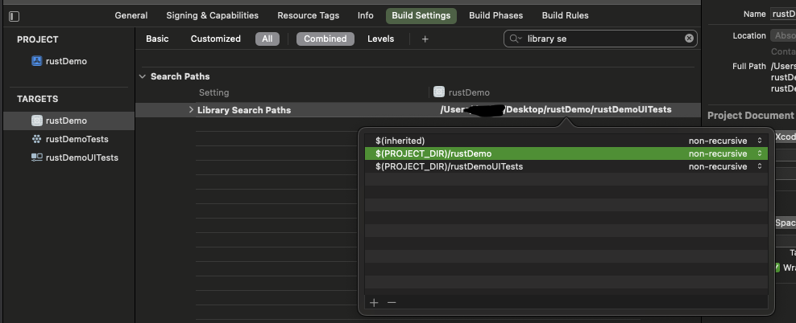Select the $(PROJECT_DIR)/rustDemo path entry
This screenshot has height=323, width=796.
coord(566,153)
